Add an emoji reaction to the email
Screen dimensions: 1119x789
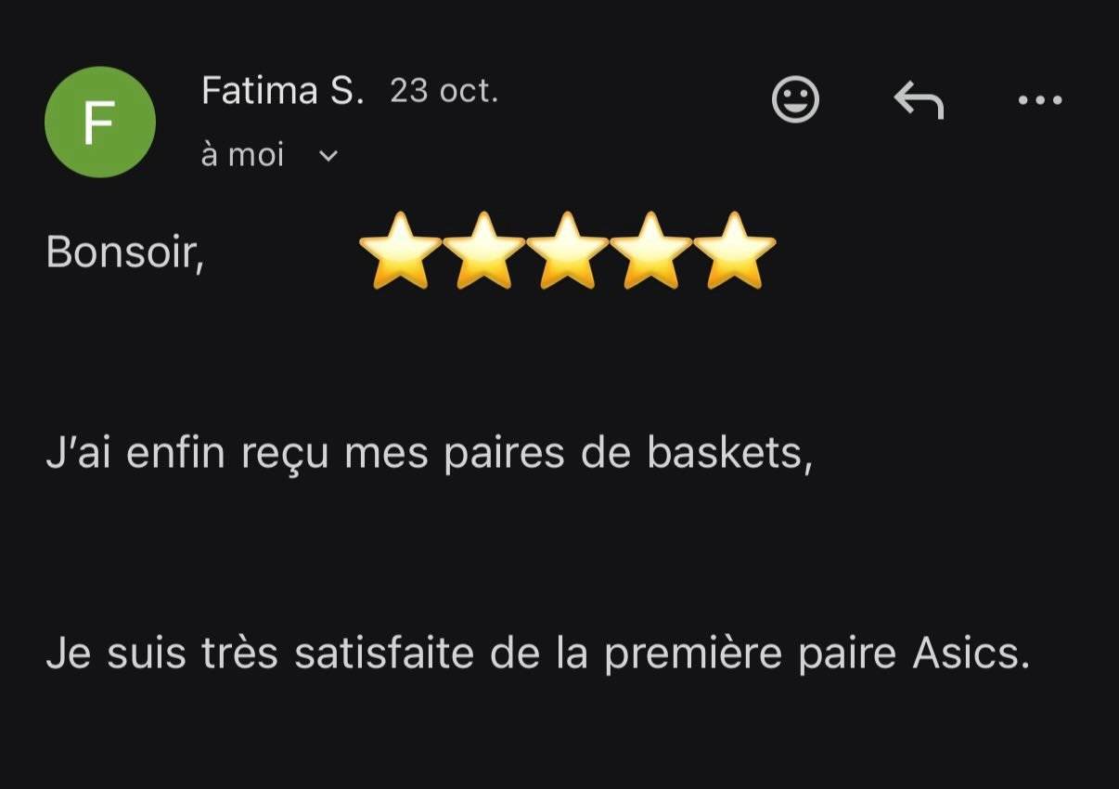(795, 99)
